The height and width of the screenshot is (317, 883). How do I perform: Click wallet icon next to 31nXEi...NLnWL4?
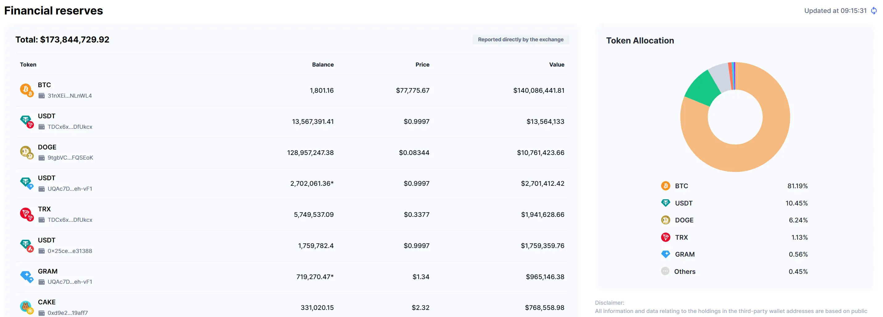42,96
